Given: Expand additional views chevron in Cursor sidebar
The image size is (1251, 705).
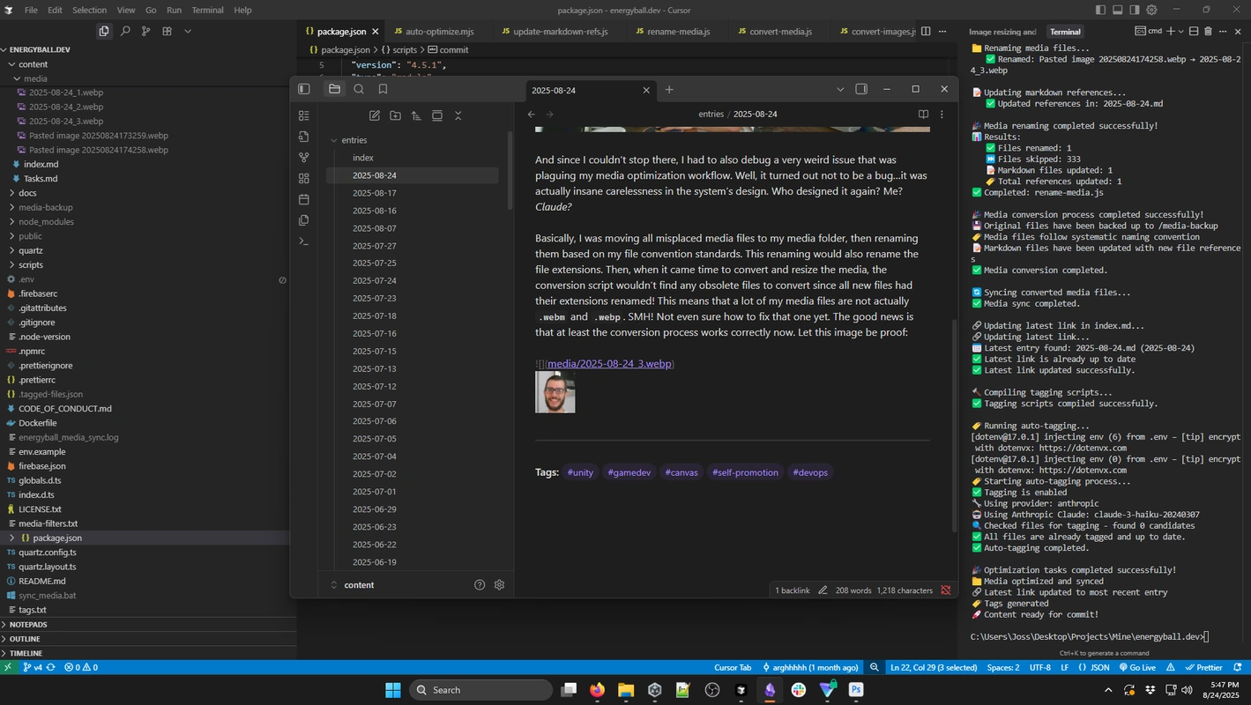Looking at the screenshot, I should (187, 31).
